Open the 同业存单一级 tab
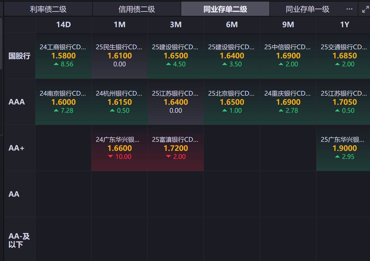Screen dimensions: 370x261 (307, 9)
